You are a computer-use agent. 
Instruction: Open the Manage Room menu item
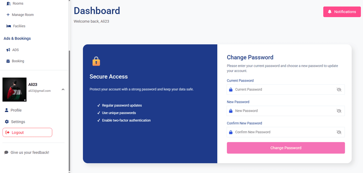[23, 15]
